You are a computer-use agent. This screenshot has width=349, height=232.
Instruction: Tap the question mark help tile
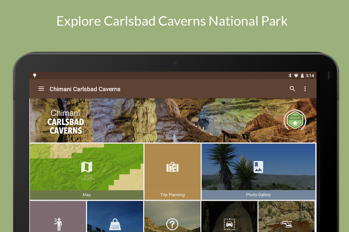point(172,216)
